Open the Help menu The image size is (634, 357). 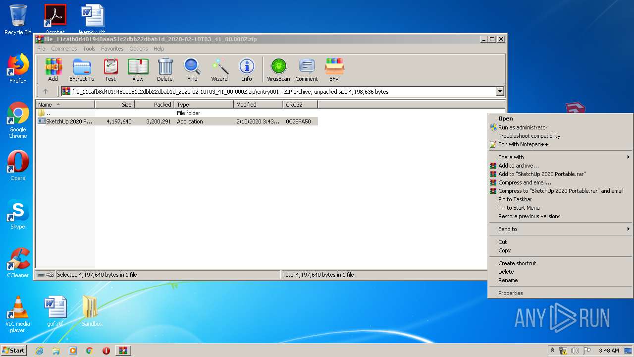(x=158, y=49)
